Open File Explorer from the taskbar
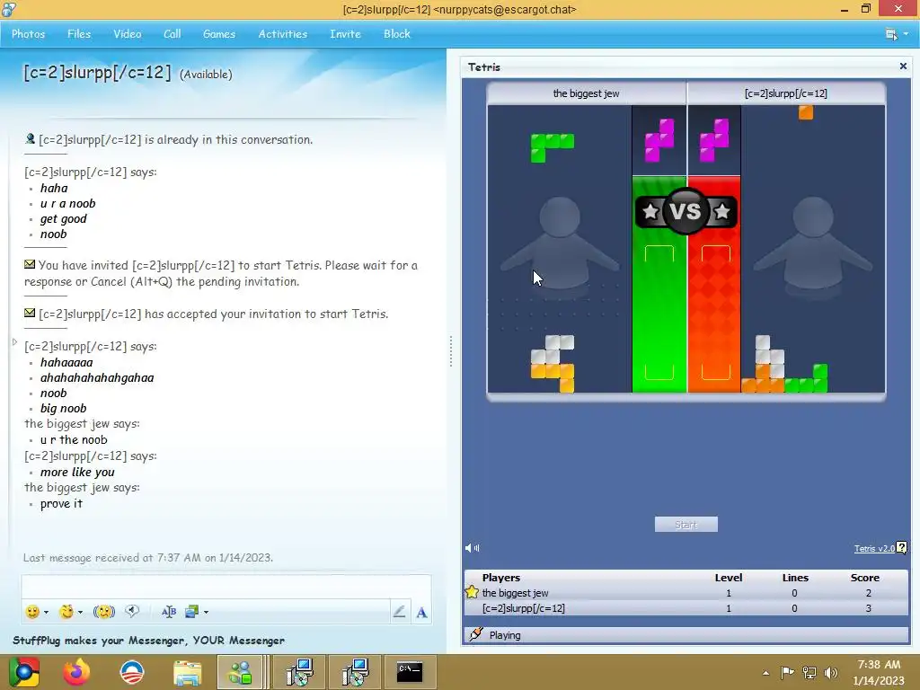Viewport: 920px width, 690px height. 187,672
